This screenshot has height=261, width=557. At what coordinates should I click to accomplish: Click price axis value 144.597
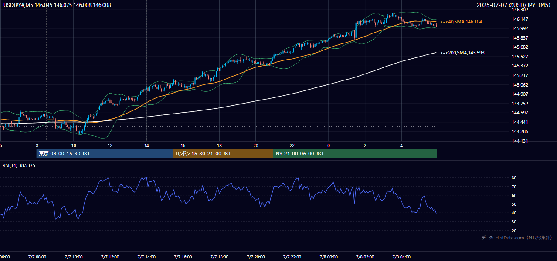(520, 113)
